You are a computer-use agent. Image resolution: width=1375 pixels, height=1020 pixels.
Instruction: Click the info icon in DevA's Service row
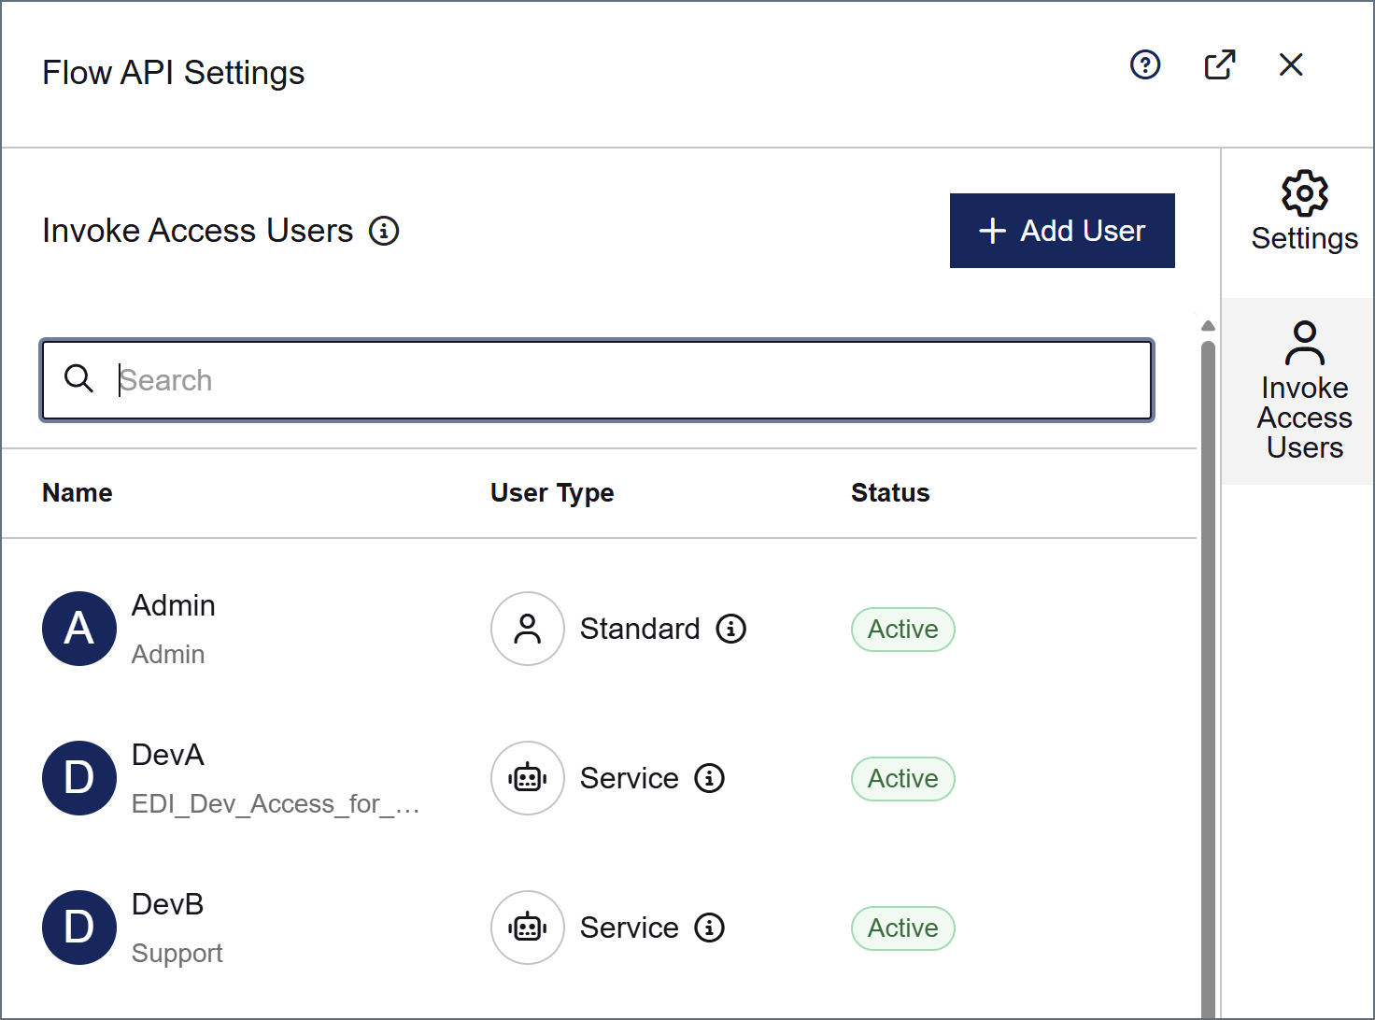click(x=710, y=778)
